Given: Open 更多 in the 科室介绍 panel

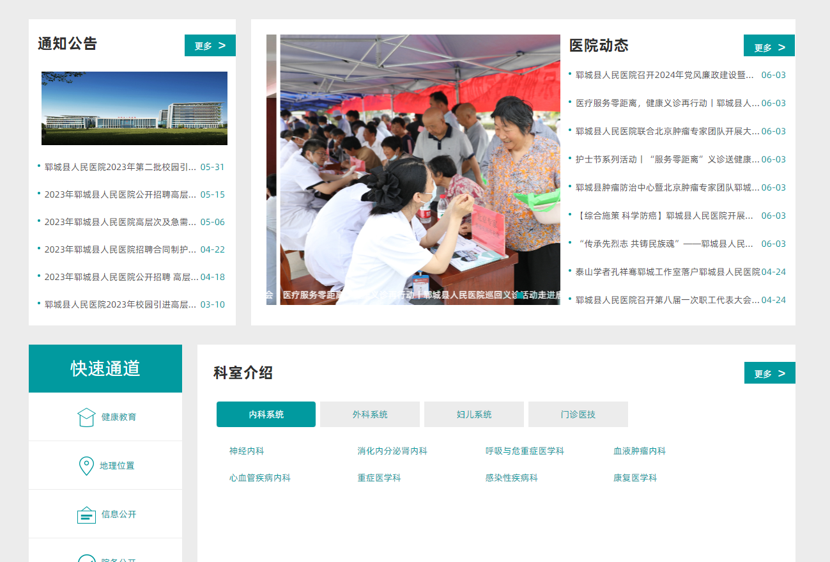Looking at the screenshot, I should pos(770,373).
